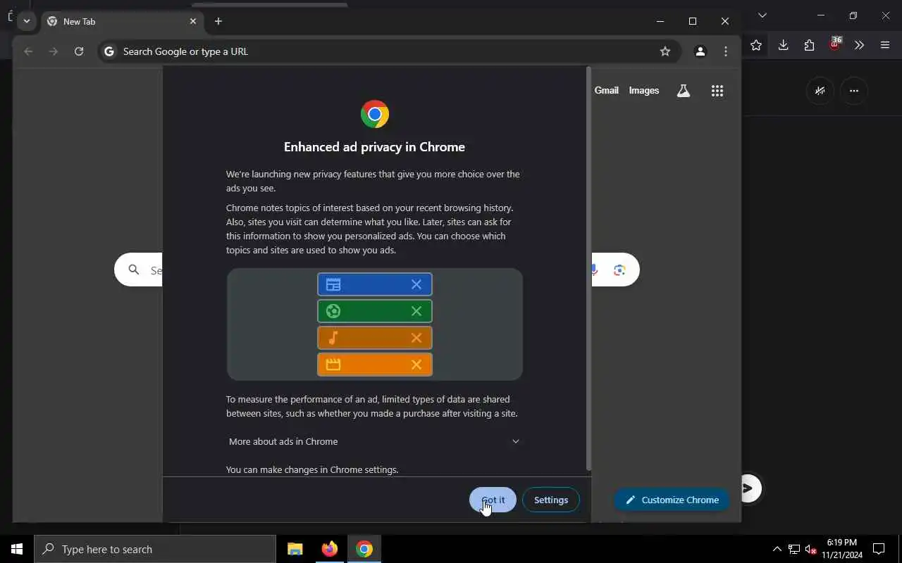
Task: Focus the Chrome address bar
Action: [389, 51]
